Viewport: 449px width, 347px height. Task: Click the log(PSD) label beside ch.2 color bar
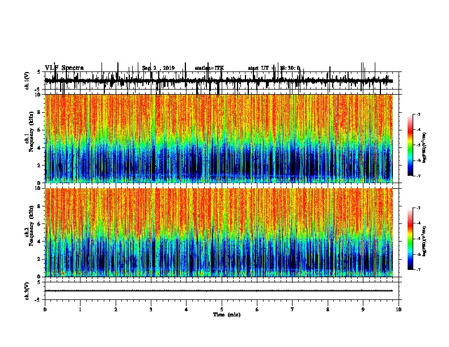click(425, 241)
